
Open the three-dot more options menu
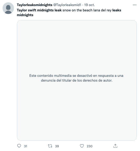tap(134, 5)
